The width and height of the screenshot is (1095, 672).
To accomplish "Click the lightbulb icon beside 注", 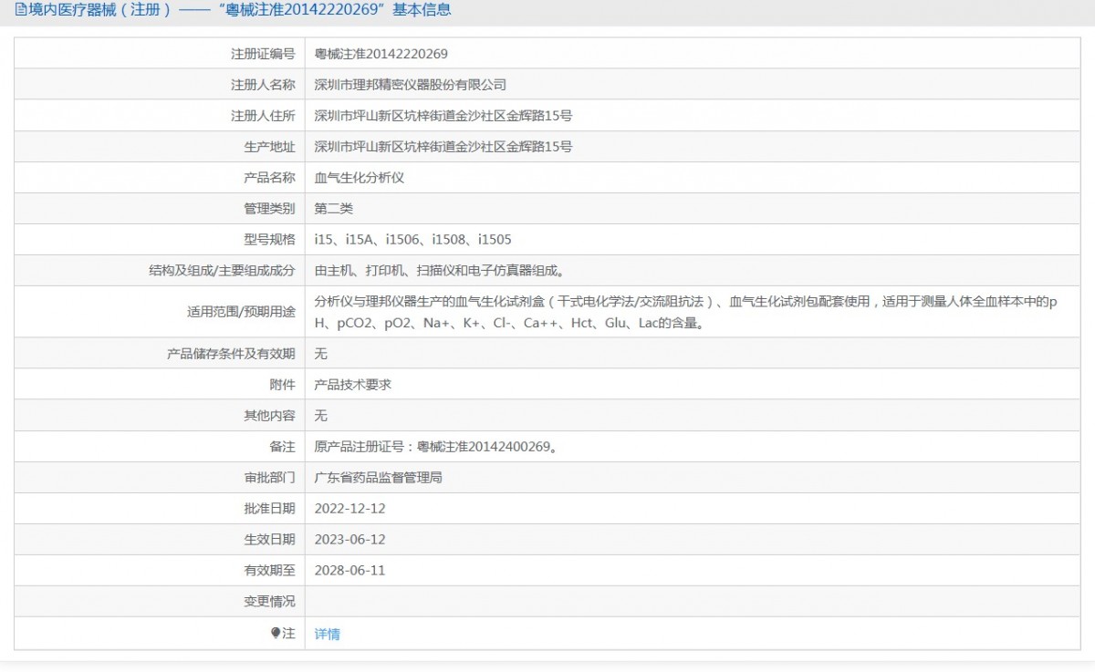I will pos(276,633).
